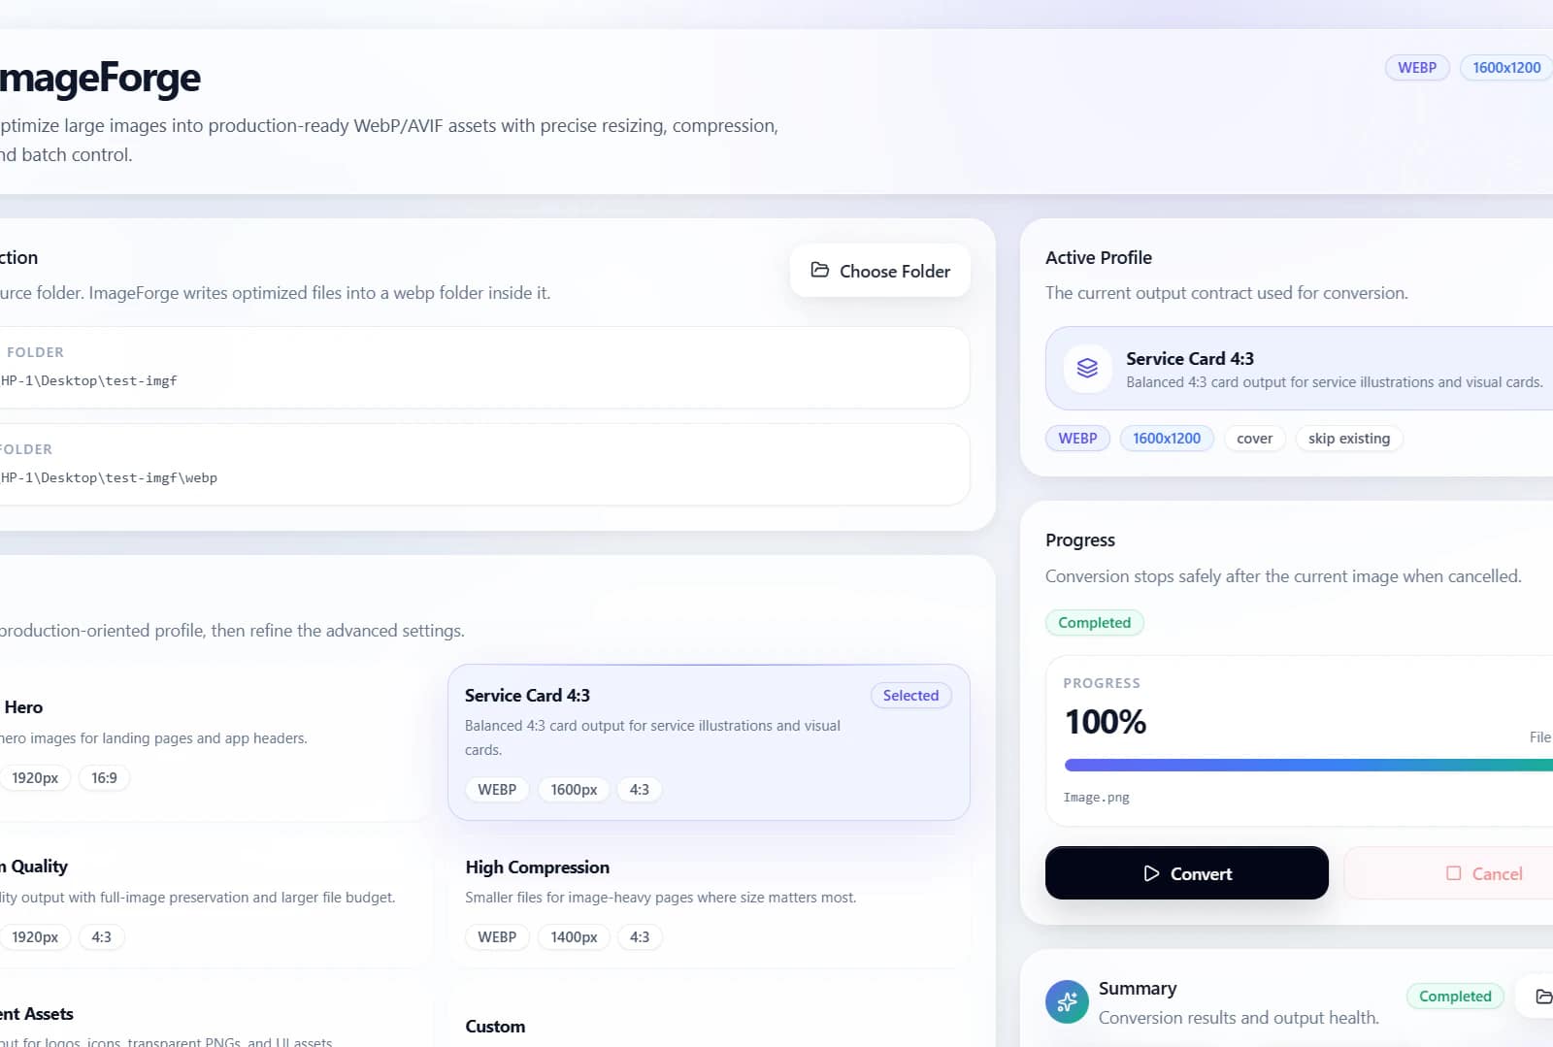Click the stop square icon on Cancel

pos(1453,873)
